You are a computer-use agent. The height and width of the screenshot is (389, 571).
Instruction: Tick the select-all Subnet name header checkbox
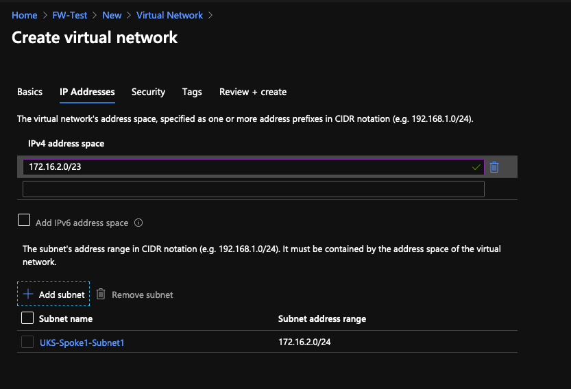pos(27,318)
